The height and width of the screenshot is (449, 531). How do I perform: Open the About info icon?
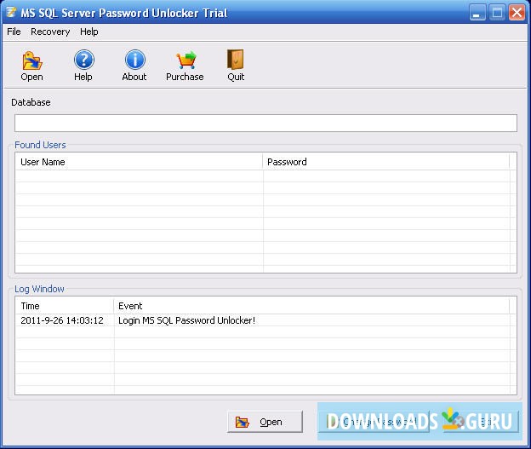[134, 60]
